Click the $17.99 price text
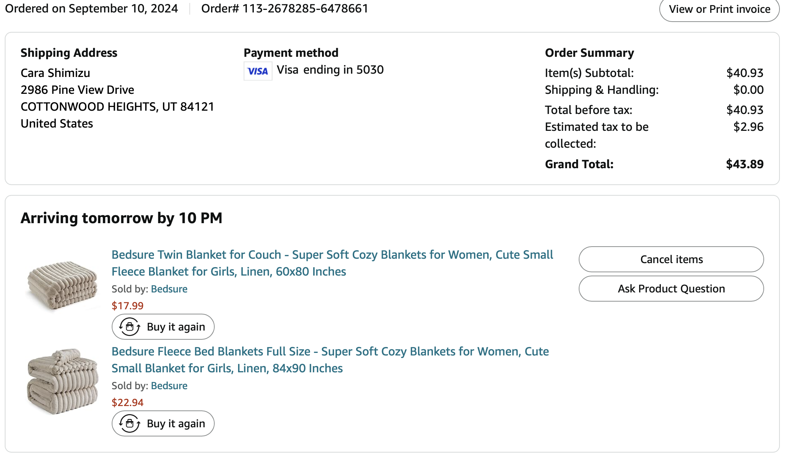The height and width of the screenshot is (461, 789). pyautogui.click(x=127, y=306)
